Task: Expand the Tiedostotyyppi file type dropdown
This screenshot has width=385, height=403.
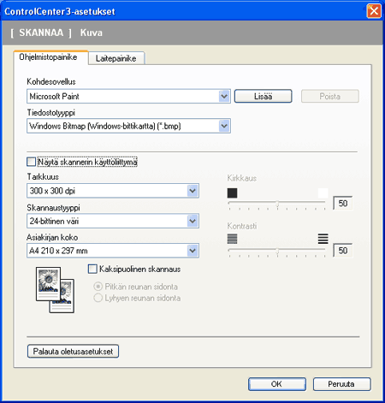Action: click(128, 126)
